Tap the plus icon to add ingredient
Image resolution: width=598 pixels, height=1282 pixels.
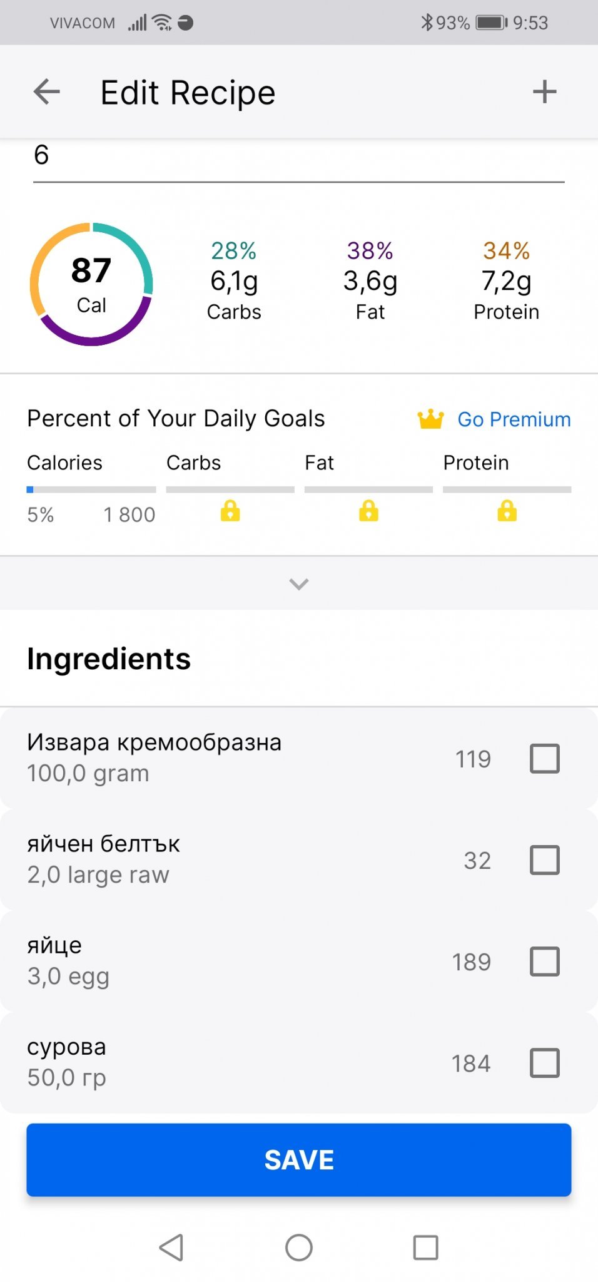click(544, 92)
